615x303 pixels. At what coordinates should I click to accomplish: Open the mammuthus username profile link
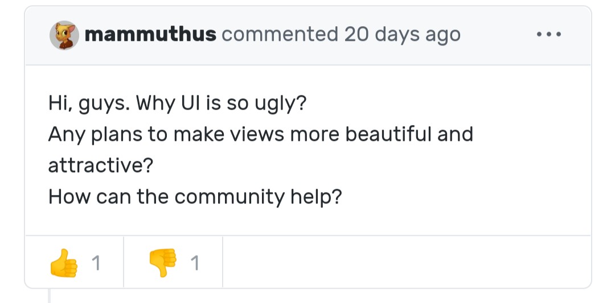coord(150,35)
